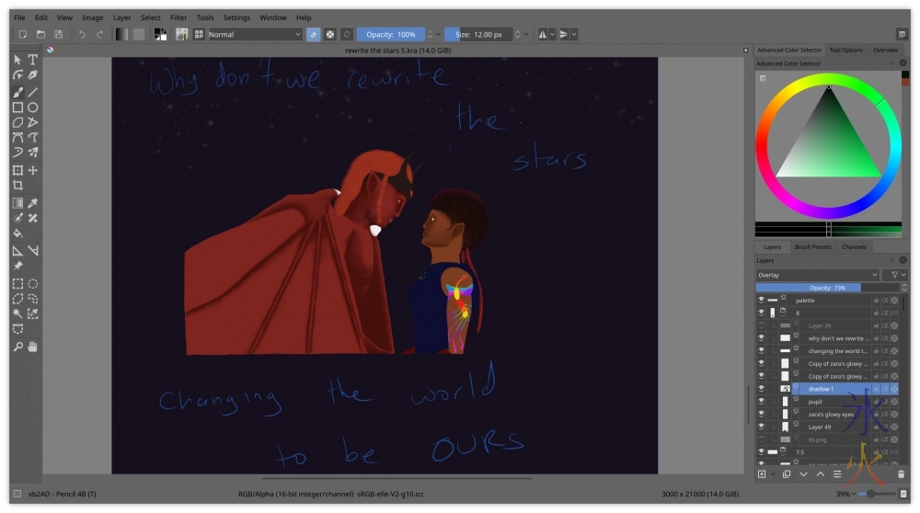Open the layer blend mode Overlay dropdown
The width and height of the screenshot is (920, 513).
pos(817,275)
